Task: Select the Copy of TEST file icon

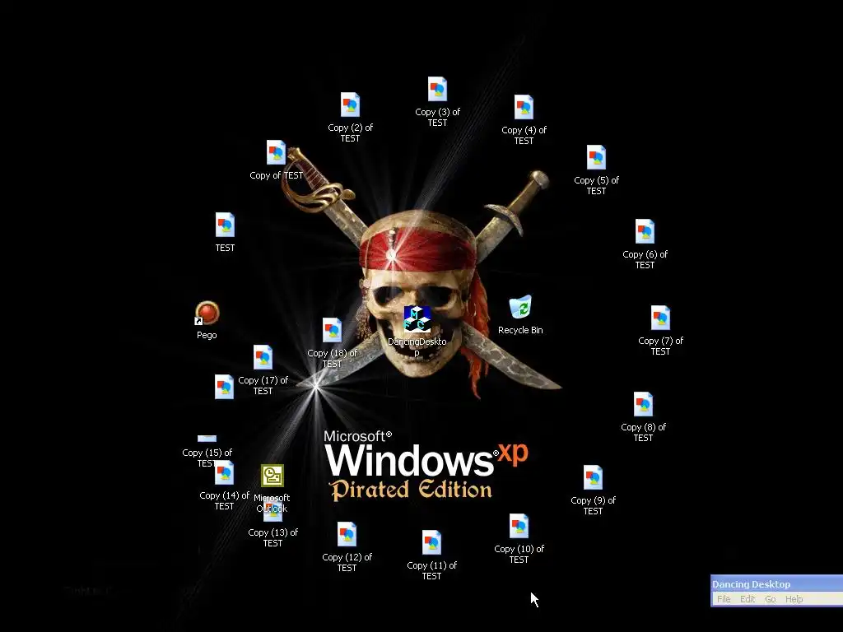Action: point(276,152)
